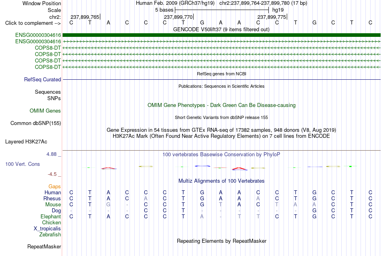Click the Rhesus species label
381x256 pixels.
(x=52, y=198)
